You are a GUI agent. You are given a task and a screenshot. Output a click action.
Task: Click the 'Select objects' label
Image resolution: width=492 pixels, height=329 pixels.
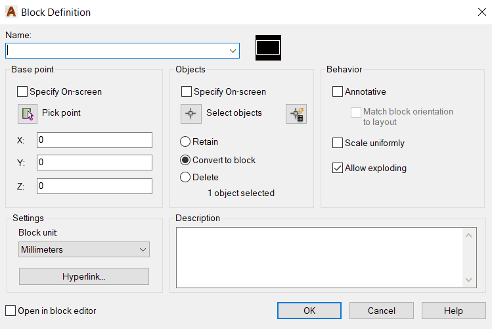[x=234, y=113]
